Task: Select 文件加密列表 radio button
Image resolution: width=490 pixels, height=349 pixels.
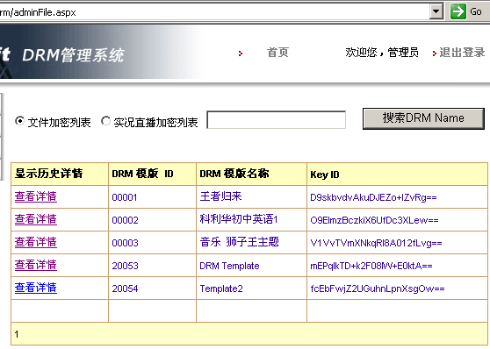Action: click(x=19, y=121)
